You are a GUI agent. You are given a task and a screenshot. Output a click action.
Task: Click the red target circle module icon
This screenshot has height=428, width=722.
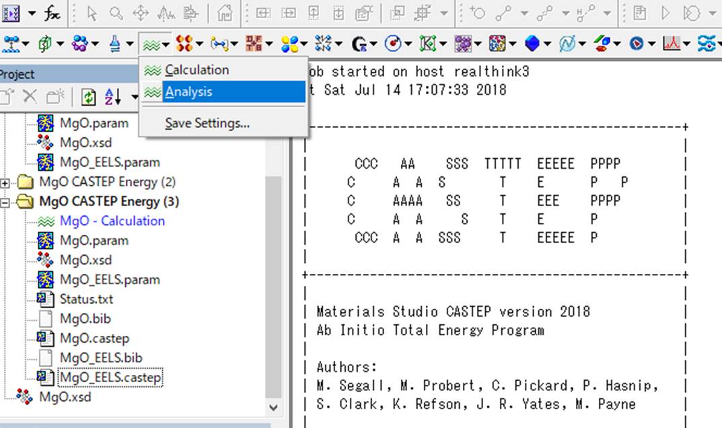[393, 44]
